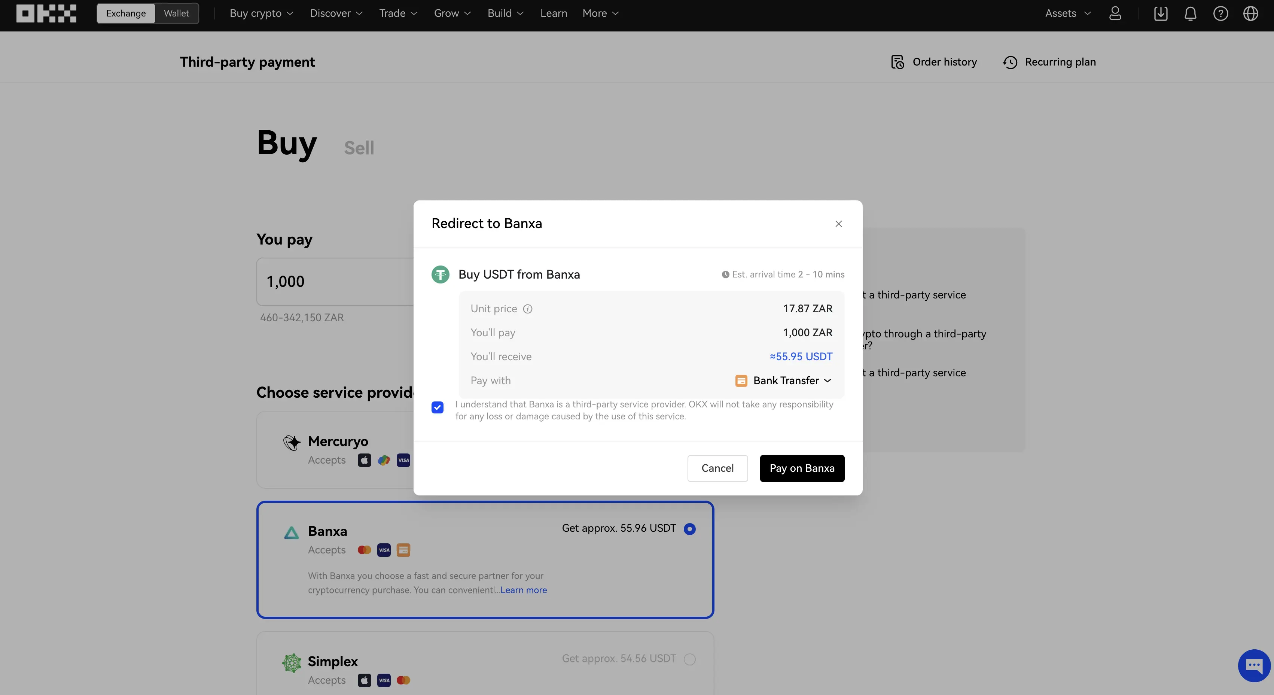Click the Recurring plan clock icon
Viewport: 1274px width, 695px height.
(x=1010, y=62)
